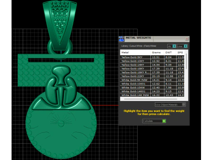Select the Yellow Gold:18KY row
This screenshot has width=213, height=160.
click(x=152, y=68)
